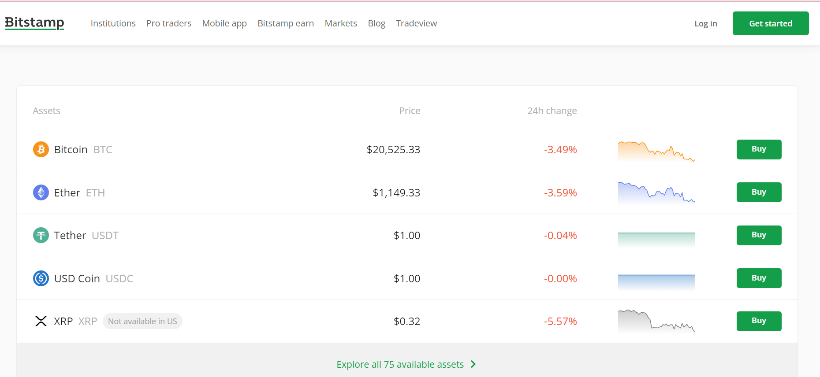Click the Bitstamp logo
820x377 pixels.
point(34,23)
